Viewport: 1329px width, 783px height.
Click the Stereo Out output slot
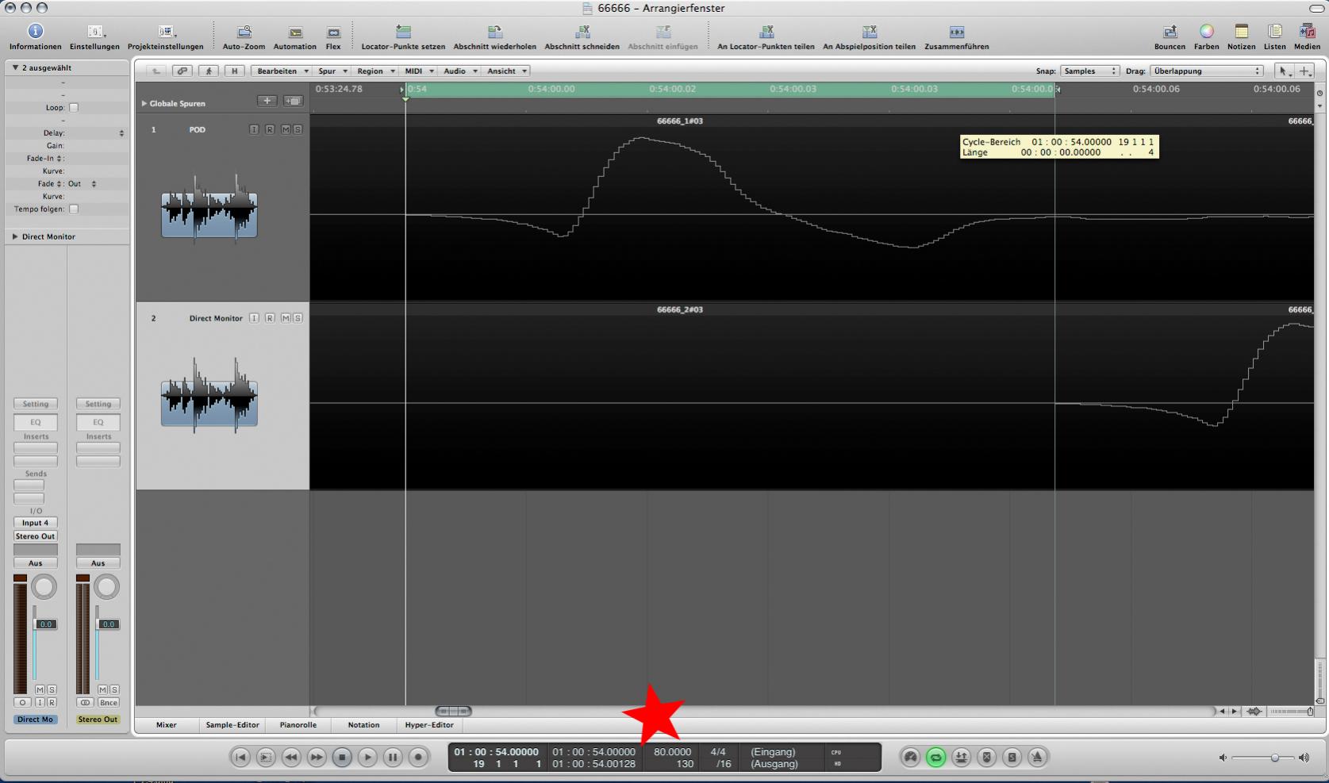coord(36,536)
